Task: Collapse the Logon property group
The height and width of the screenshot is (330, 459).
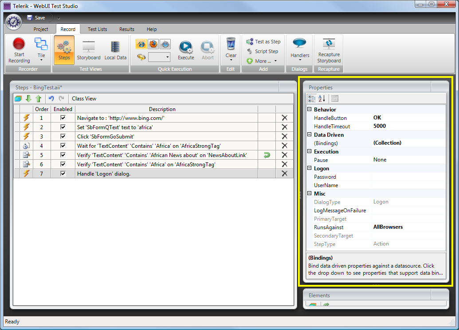Action: 310,168
